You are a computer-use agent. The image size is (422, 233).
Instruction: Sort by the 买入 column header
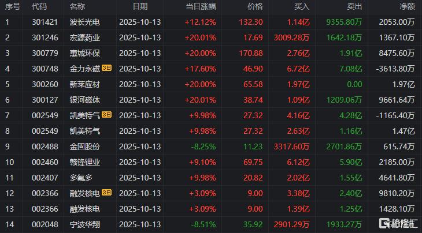302,7
